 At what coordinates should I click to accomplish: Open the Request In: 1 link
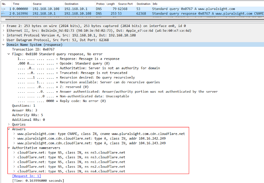tap(26, 176)
